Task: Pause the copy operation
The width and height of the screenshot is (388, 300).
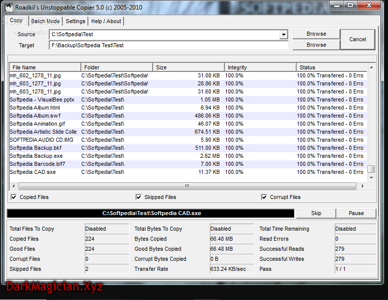Action: click(356, 213)
